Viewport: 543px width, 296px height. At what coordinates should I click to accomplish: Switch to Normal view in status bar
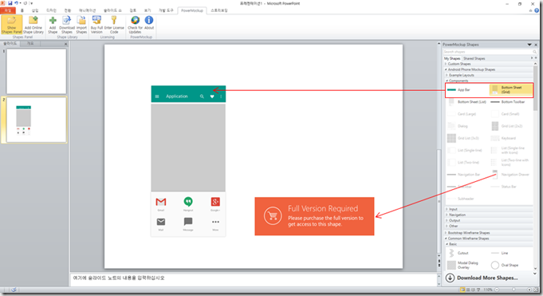tap(462, 290)
